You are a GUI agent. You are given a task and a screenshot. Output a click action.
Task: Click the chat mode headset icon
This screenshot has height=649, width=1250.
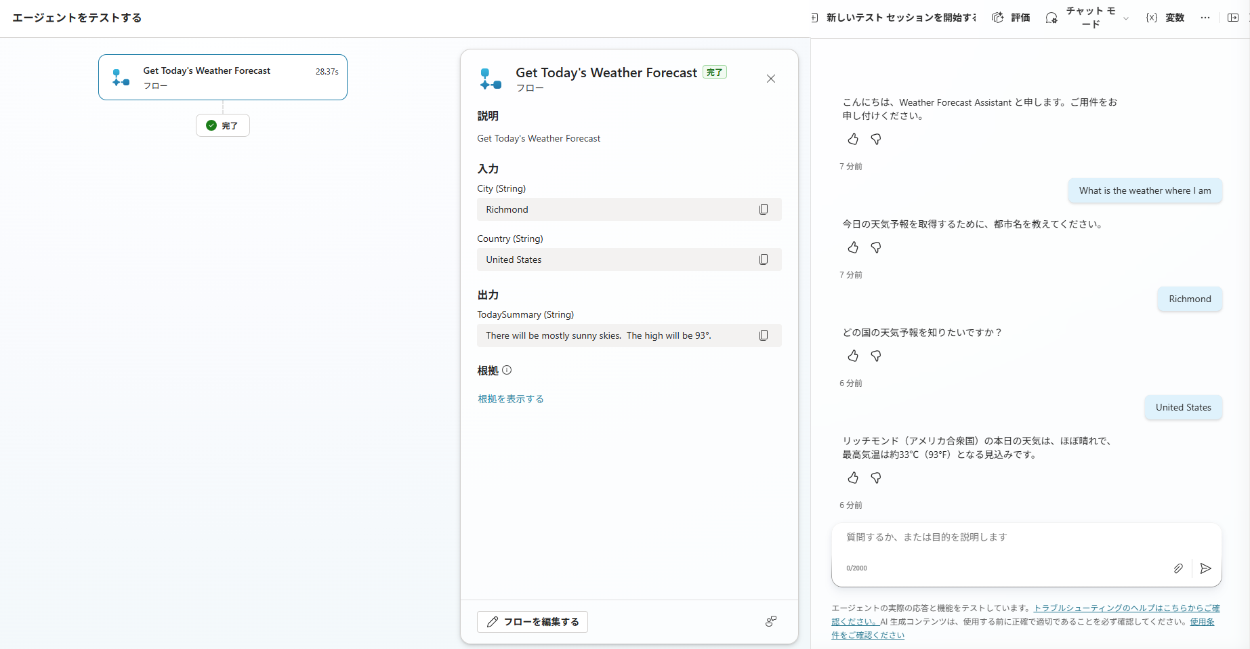pyautogui.click(x=1051, y=18)
